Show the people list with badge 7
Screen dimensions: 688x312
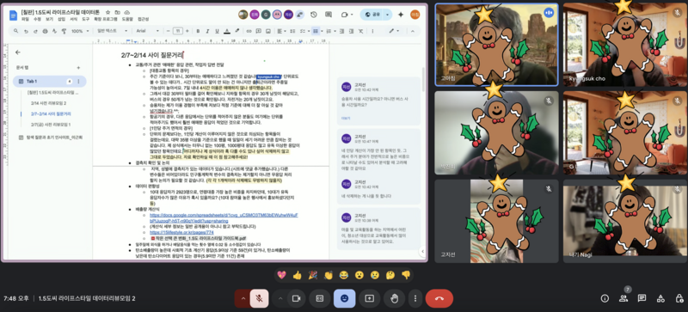click(623, 298)
